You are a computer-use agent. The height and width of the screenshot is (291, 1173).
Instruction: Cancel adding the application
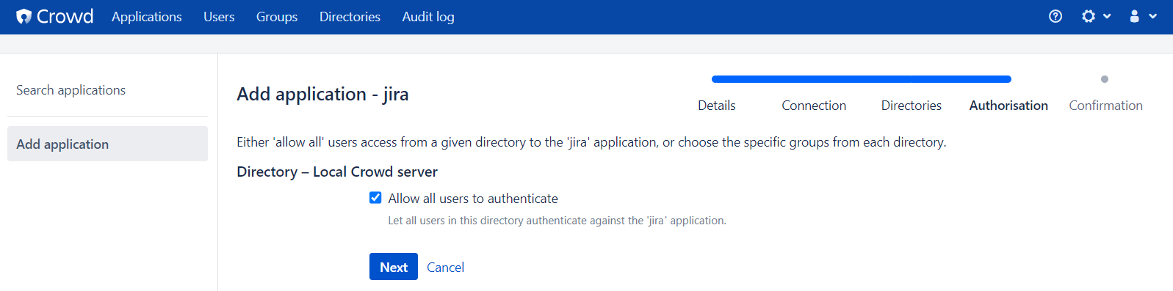[x=445, y=268]
